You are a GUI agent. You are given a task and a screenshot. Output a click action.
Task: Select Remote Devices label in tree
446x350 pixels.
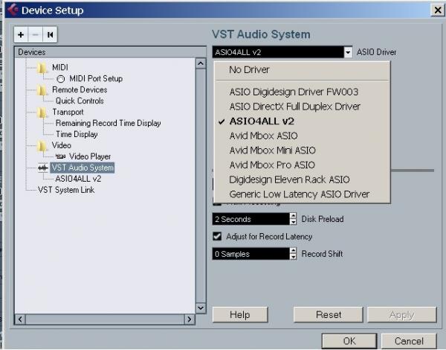[80, 90]
